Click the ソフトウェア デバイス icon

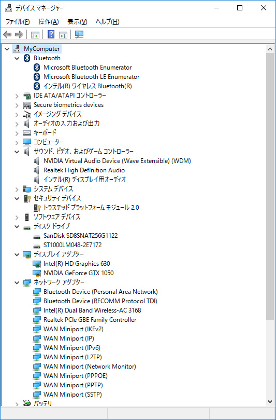tap(27, 217)
